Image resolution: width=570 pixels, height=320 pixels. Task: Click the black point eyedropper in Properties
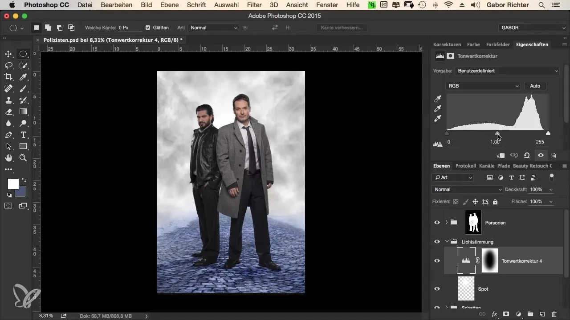pos(437,99)
